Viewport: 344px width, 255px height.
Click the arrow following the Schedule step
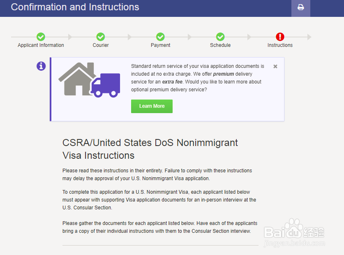click(249, 37)
